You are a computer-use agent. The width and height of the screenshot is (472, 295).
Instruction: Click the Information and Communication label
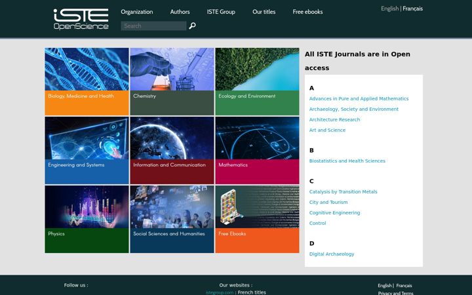click(x=170, y=165)
